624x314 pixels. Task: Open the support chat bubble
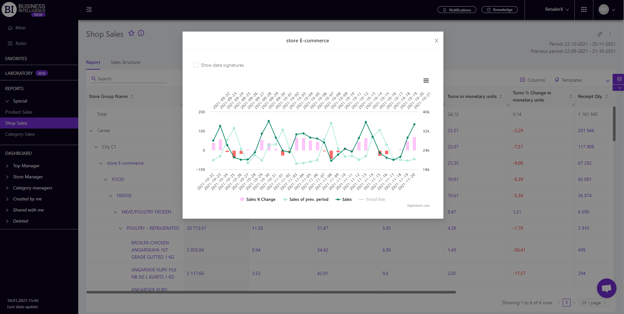(606, 288)
